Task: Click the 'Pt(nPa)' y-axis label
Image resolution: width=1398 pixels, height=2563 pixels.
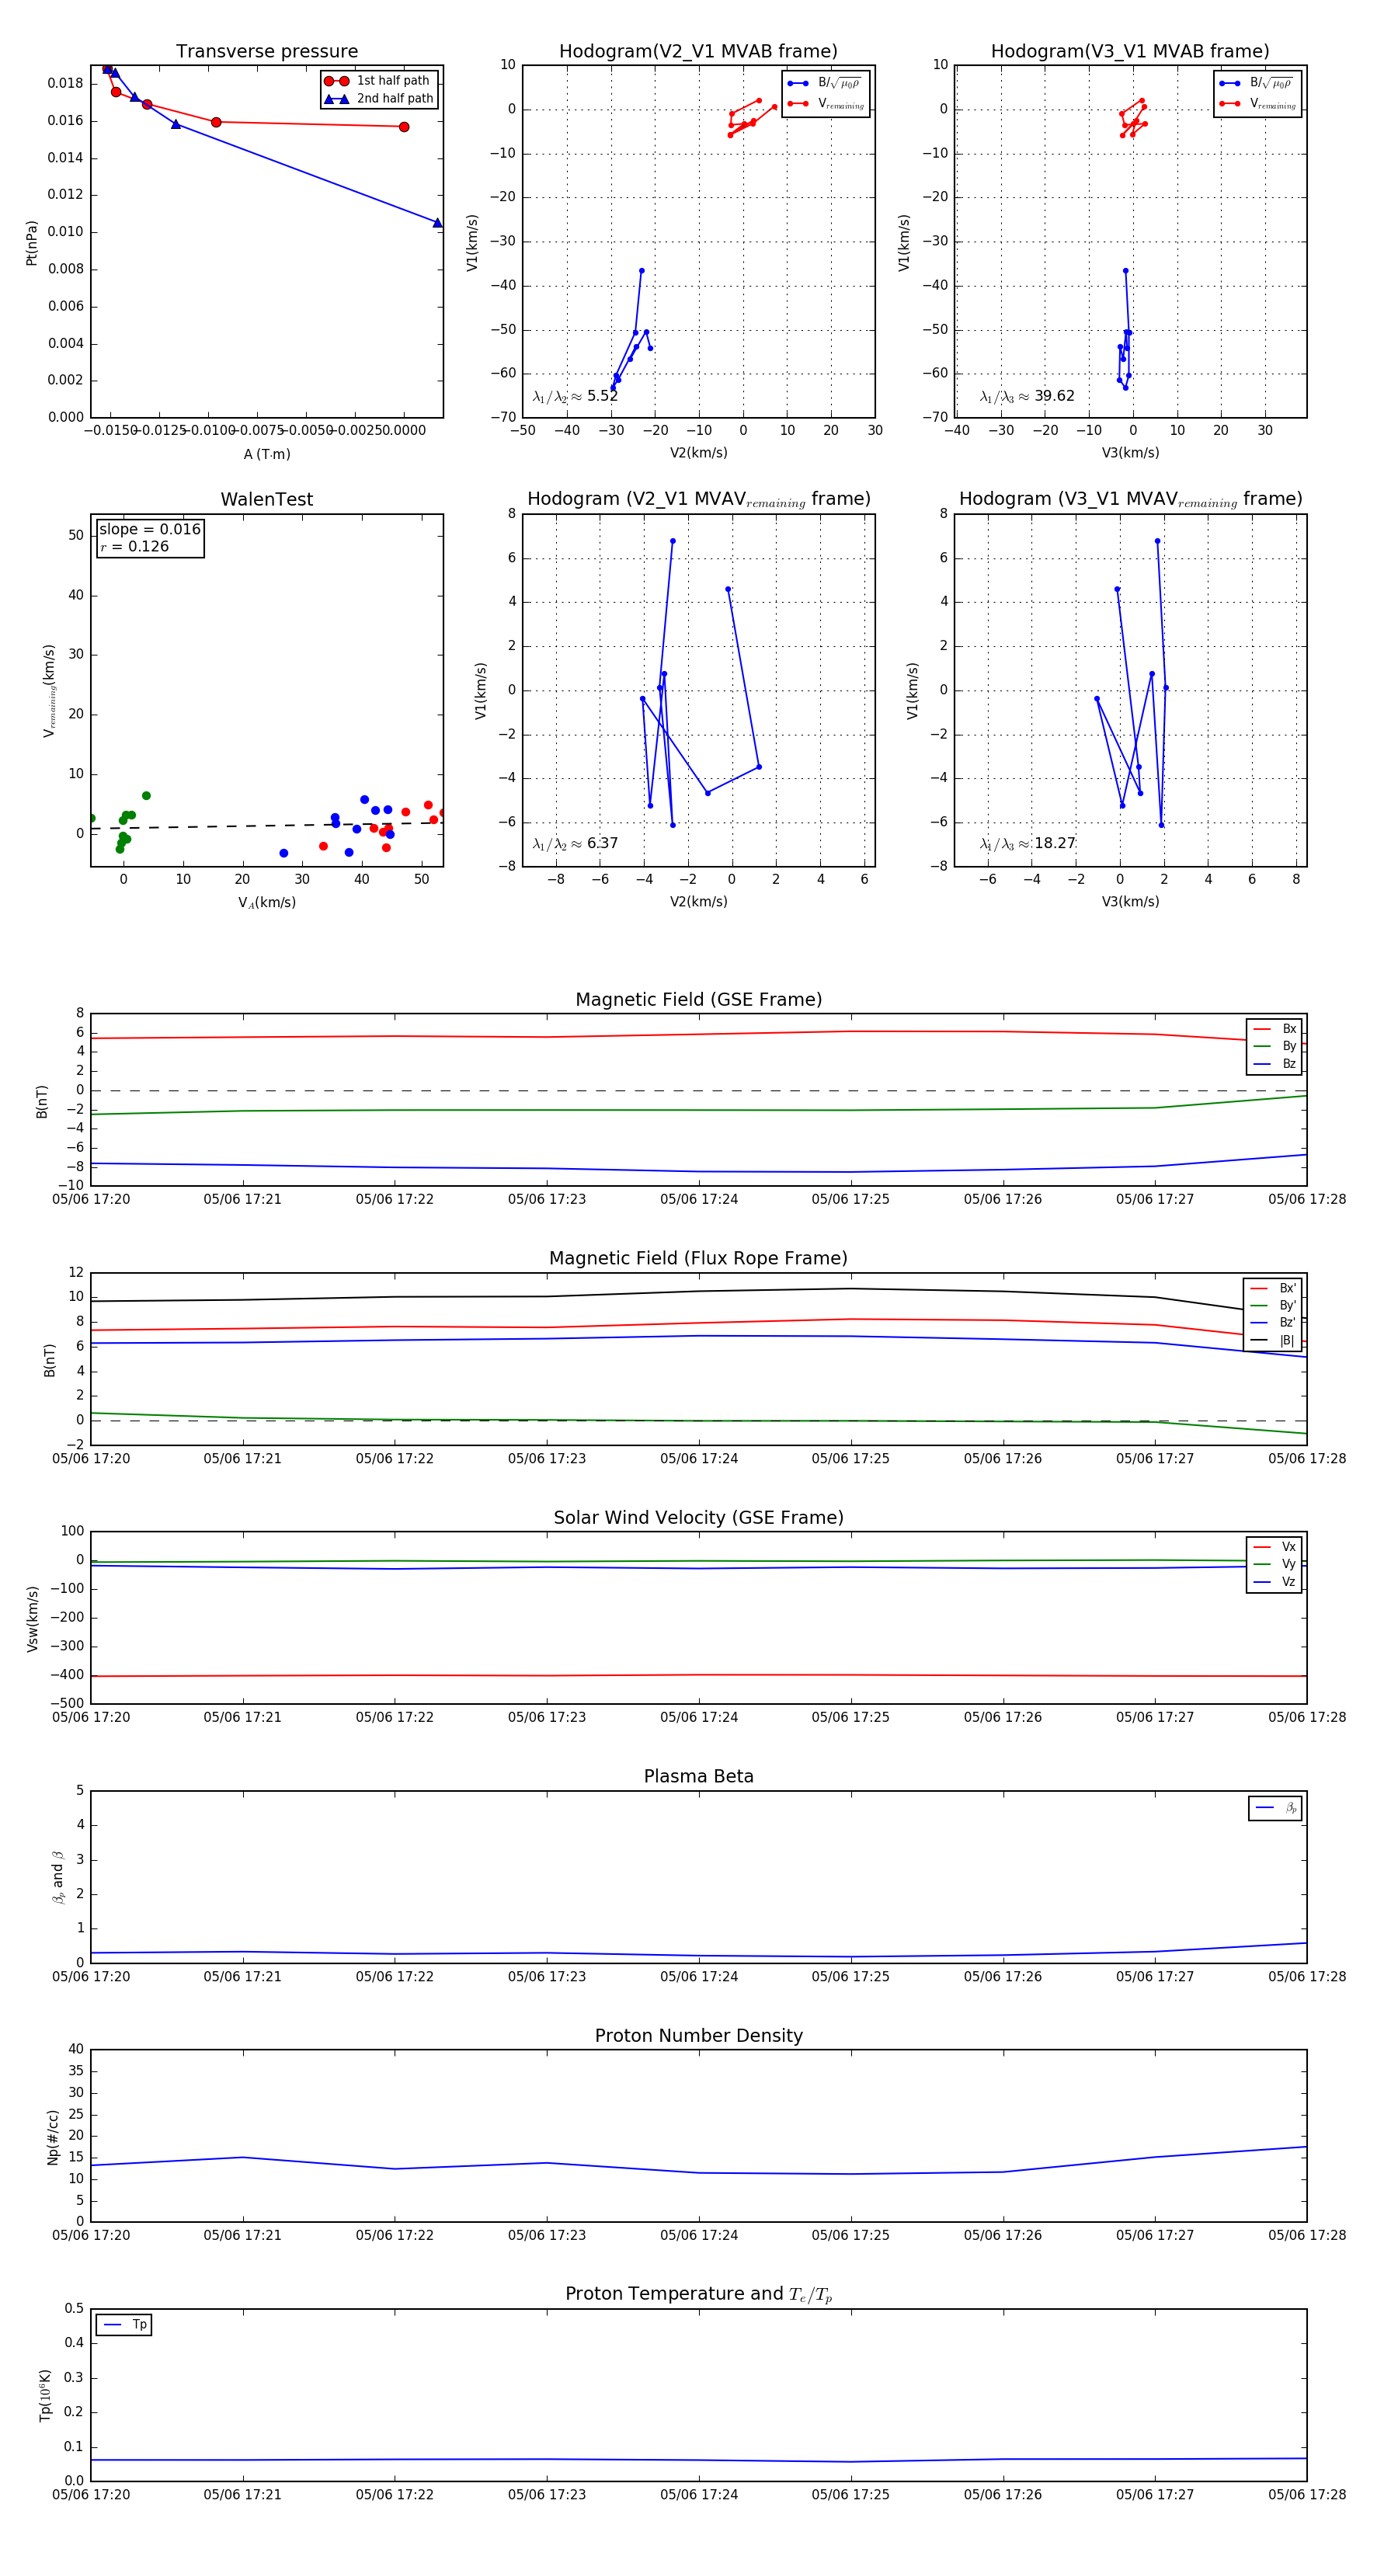Action: (31, 242)
